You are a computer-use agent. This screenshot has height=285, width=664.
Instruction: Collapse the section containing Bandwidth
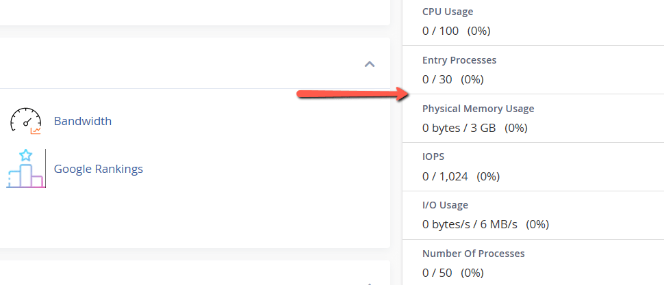370,64
